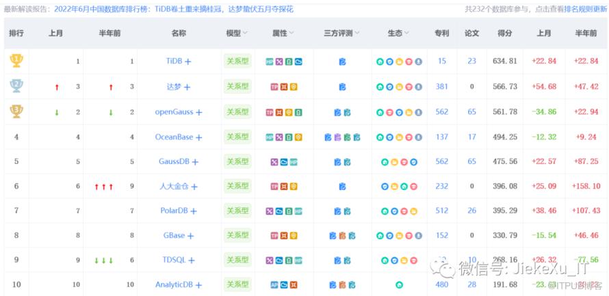The height and width of the screenshot is (296, 609).
Task: Expand the plus sign next to AnalyticDB
Action: click(198, 285)
